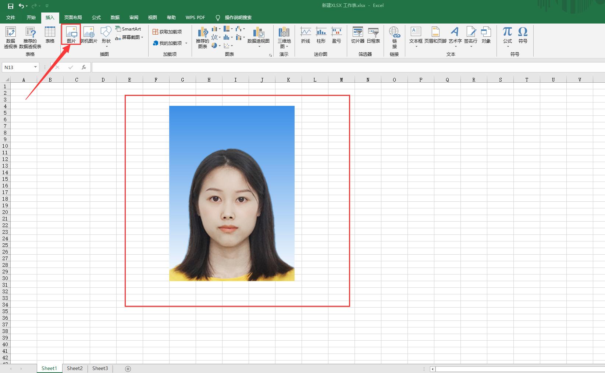This screenshot has width=605, height=373.
Task: Open the Sheet2 worksheet tab
Action: tap(75, 368)
